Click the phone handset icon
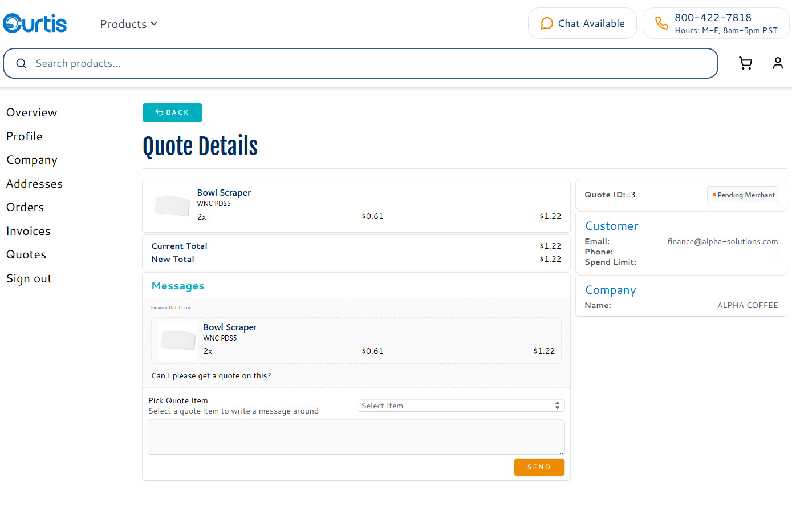This screenshot has height=506, width=792. click(661, 23)
